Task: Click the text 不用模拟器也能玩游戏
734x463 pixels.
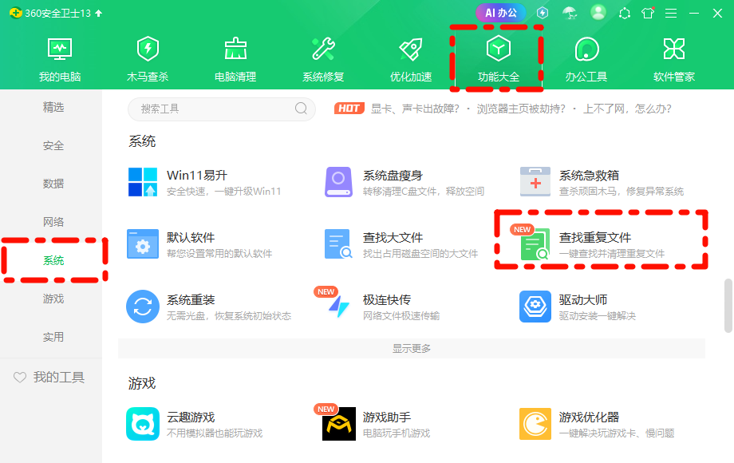Action: click(x=215, y=433)
